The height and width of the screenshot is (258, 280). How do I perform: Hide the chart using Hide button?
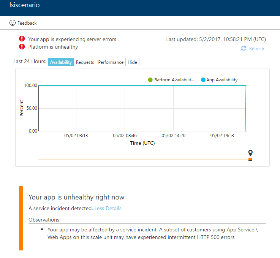pyautogui.click(x=132, y=62)
